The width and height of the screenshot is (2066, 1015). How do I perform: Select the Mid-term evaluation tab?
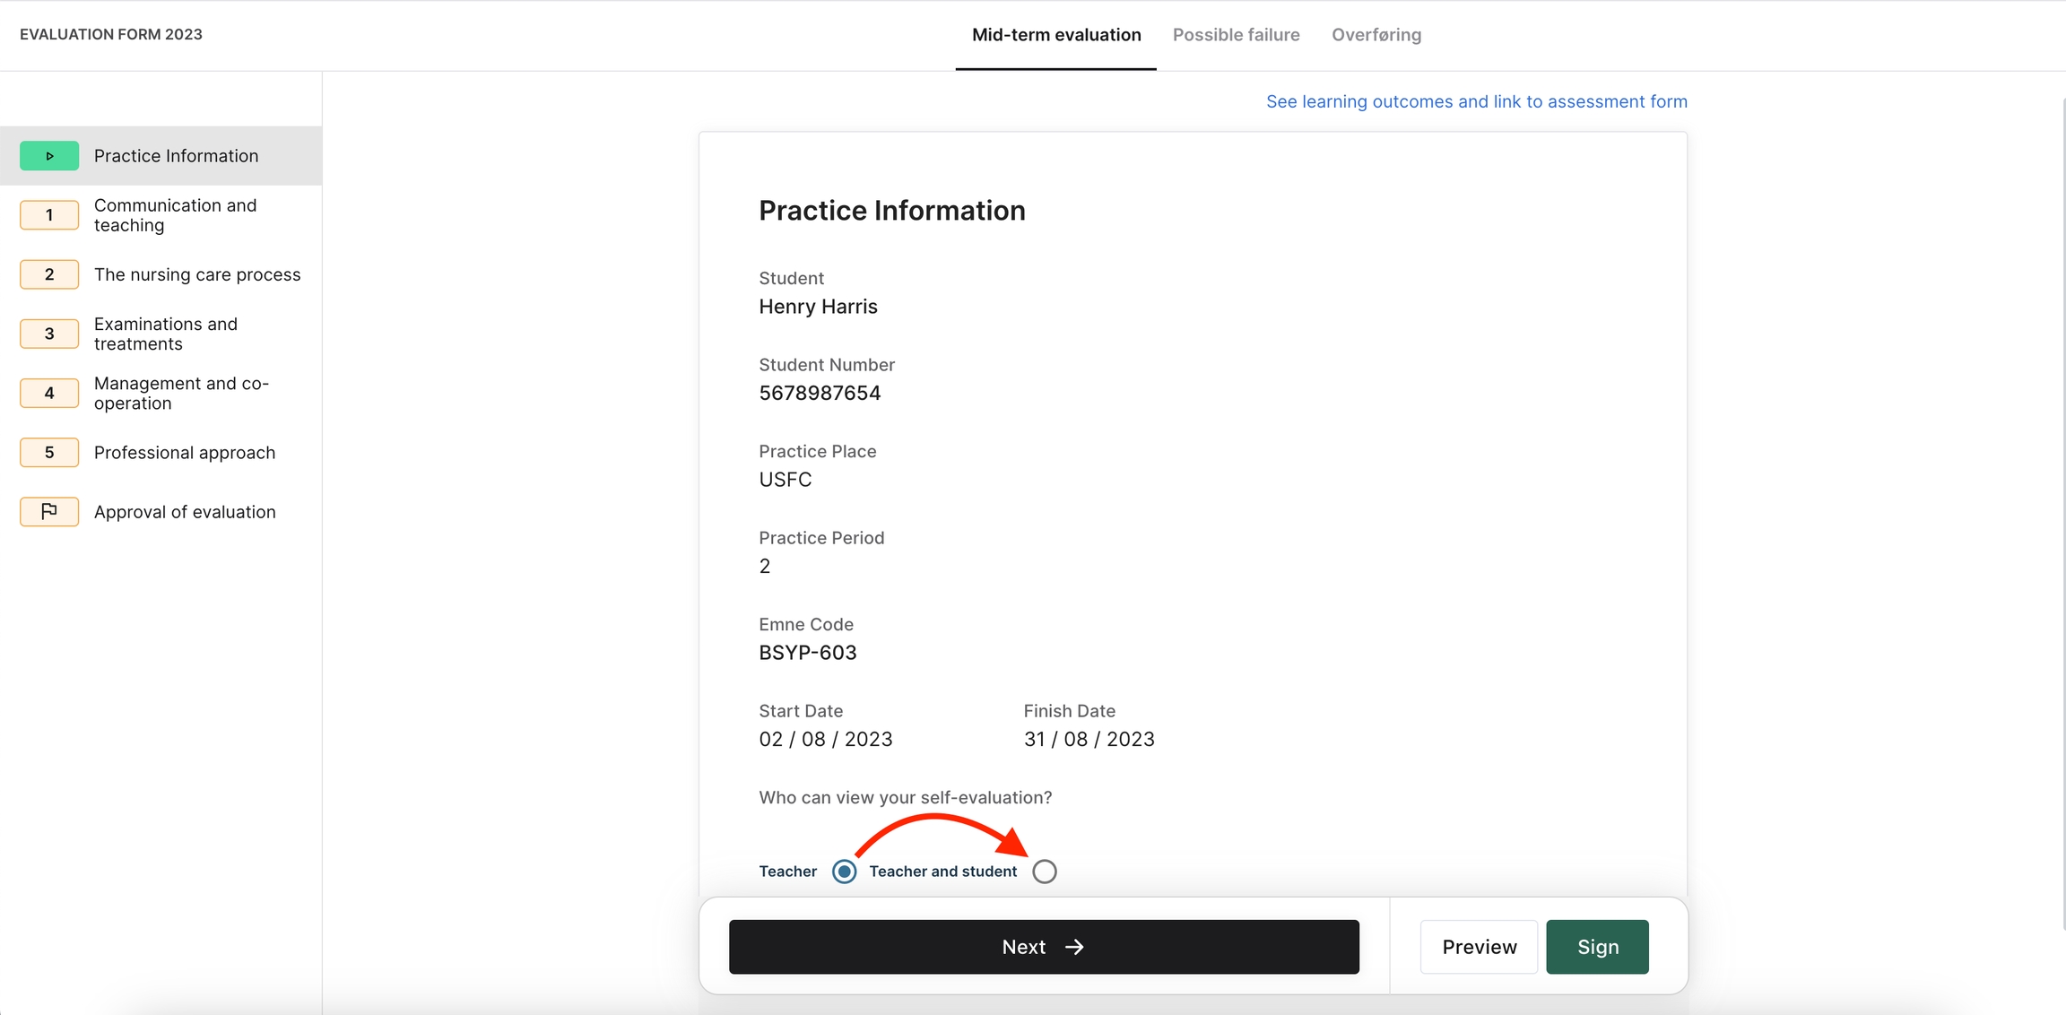tap(1055, 35)
